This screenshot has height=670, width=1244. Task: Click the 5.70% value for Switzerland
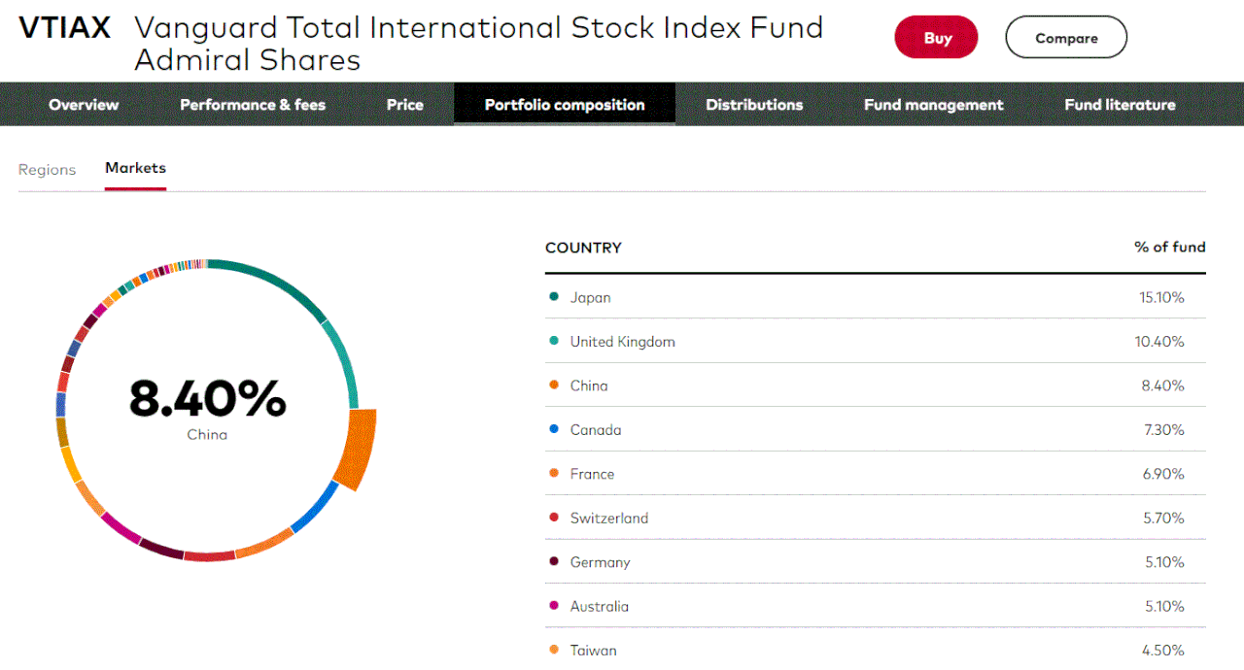point(1163,519)
